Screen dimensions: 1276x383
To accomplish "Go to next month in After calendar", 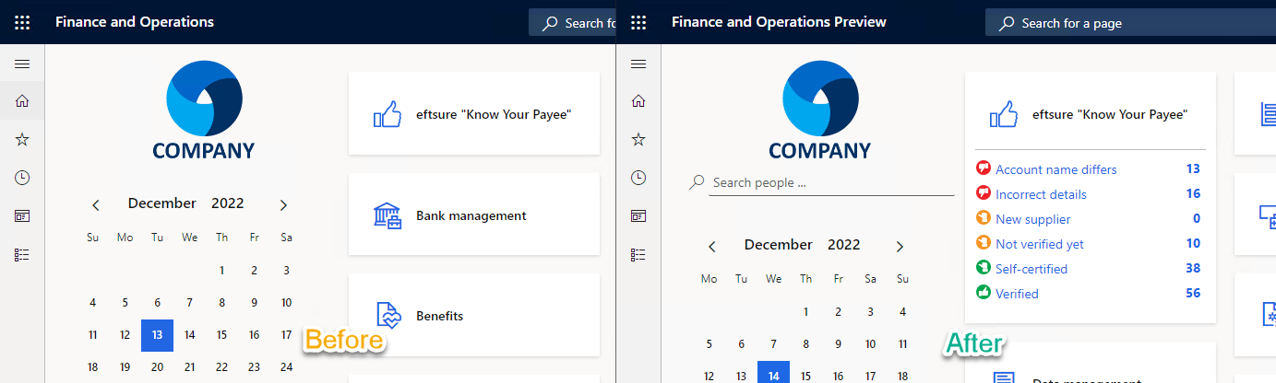I will pos(900,246).
